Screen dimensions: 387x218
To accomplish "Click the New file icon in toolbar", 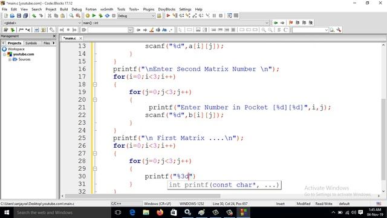I will [5, 16].
